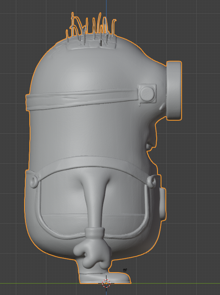
Task: Click the minion's clenched hand
Action: [93, 253]
